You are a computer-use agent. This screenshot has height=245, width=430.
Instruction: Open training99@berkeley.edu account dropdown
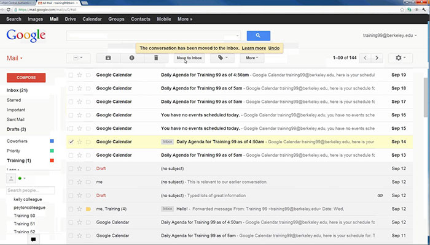(389, 36)
